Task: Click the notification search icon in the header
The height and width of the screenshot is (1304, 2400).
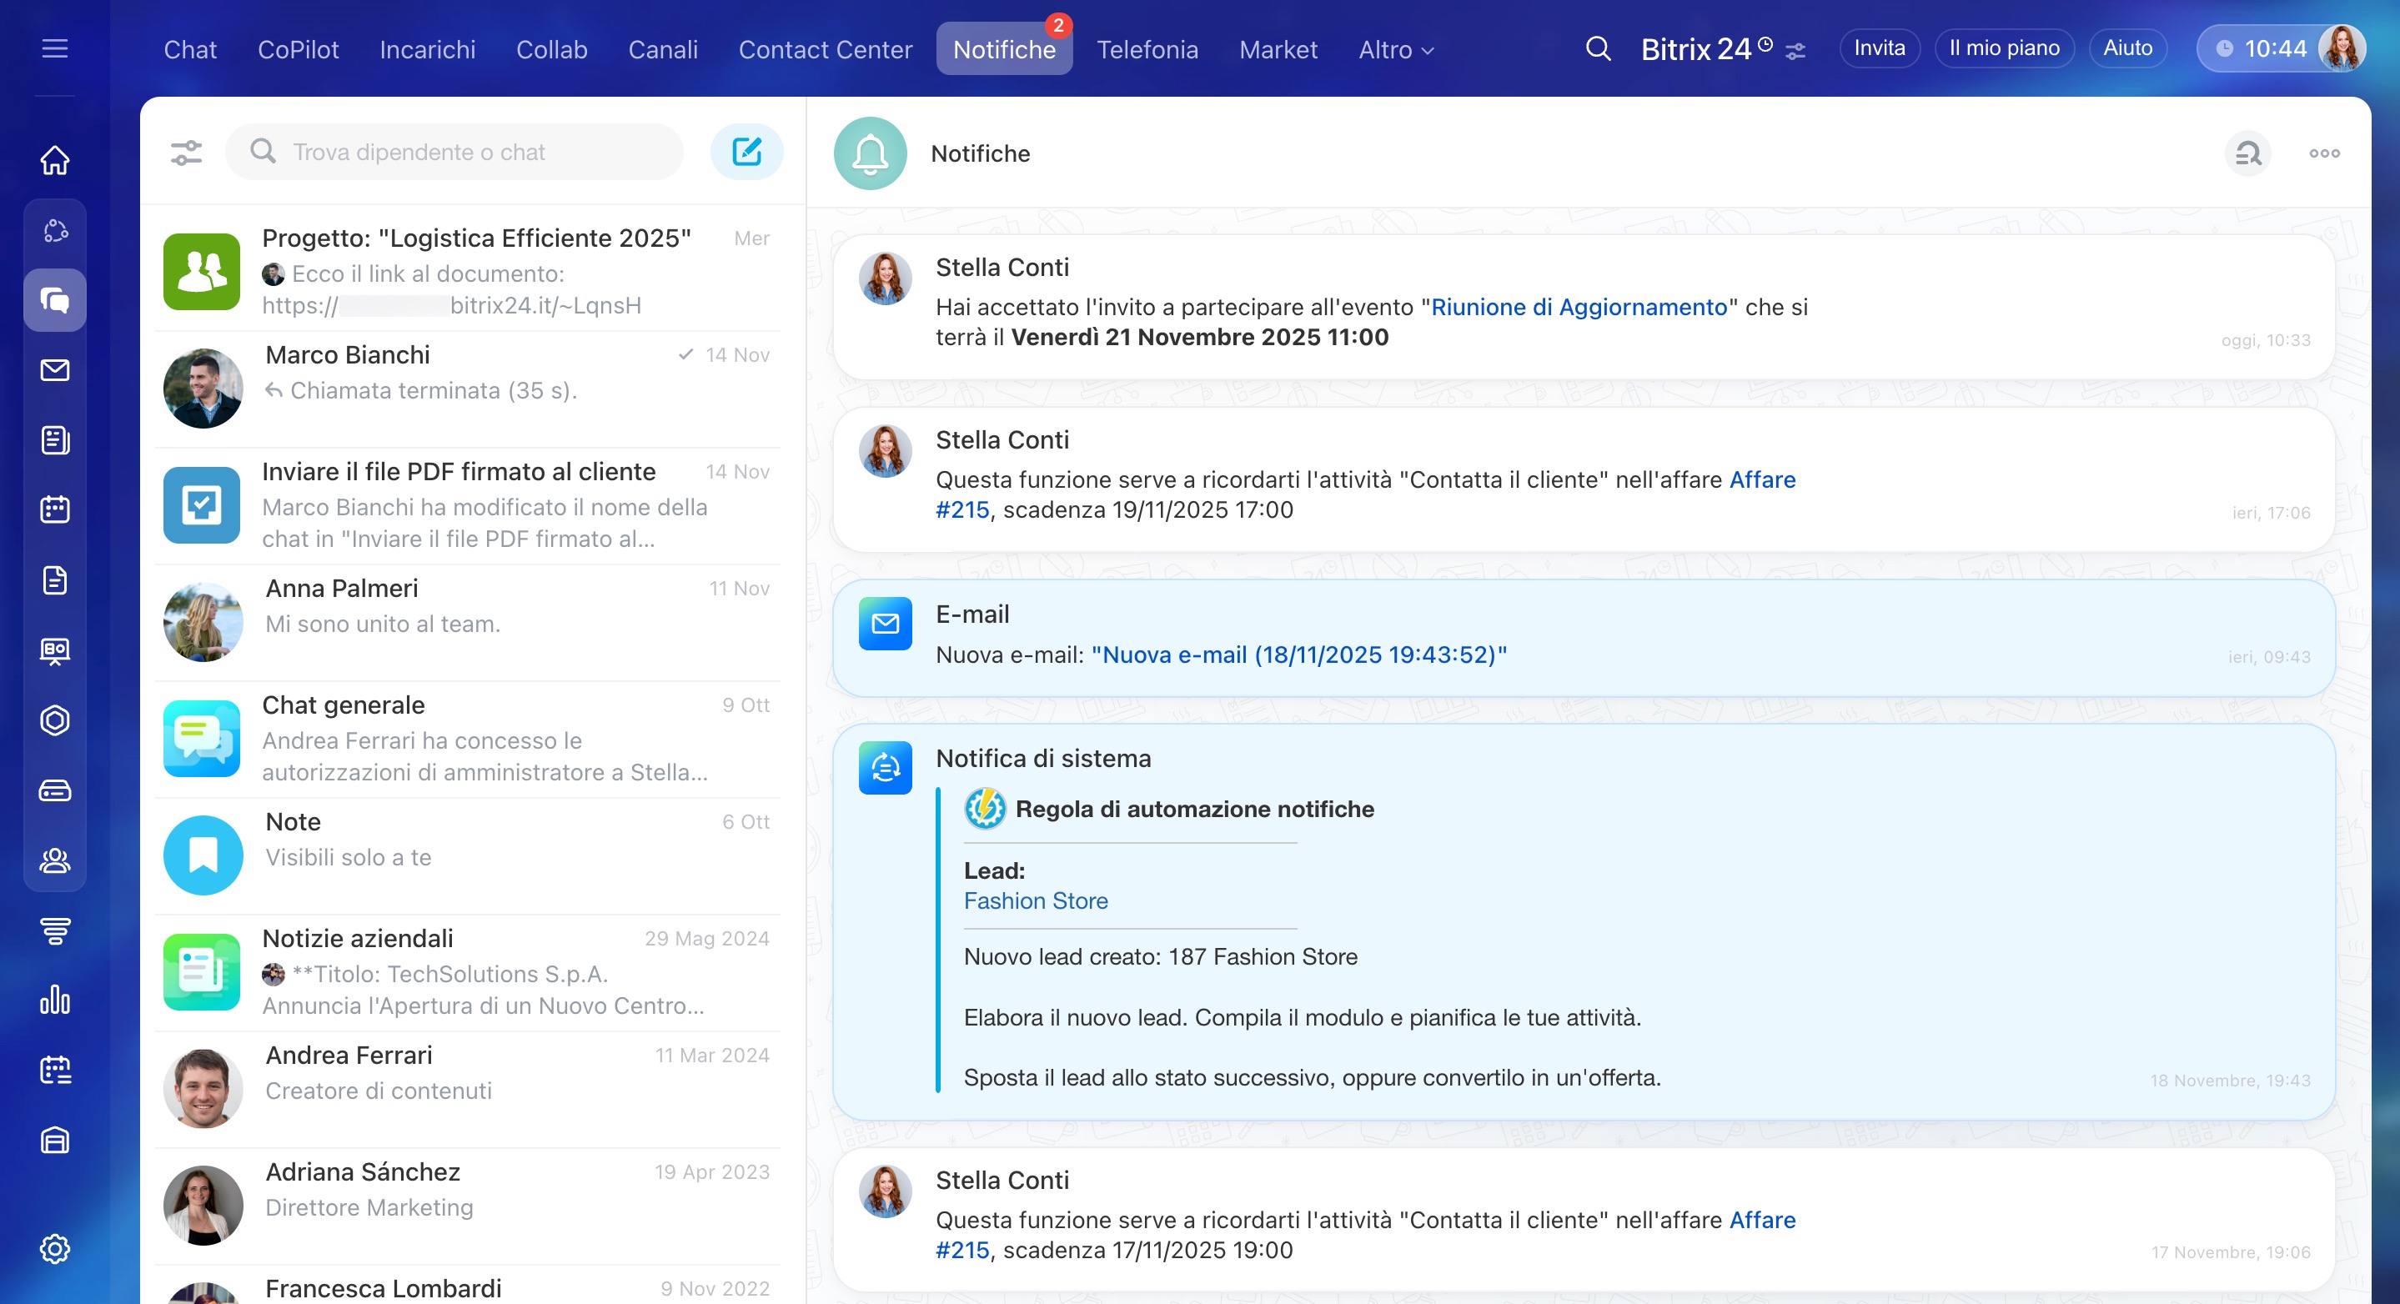Action: (2248, 153)
